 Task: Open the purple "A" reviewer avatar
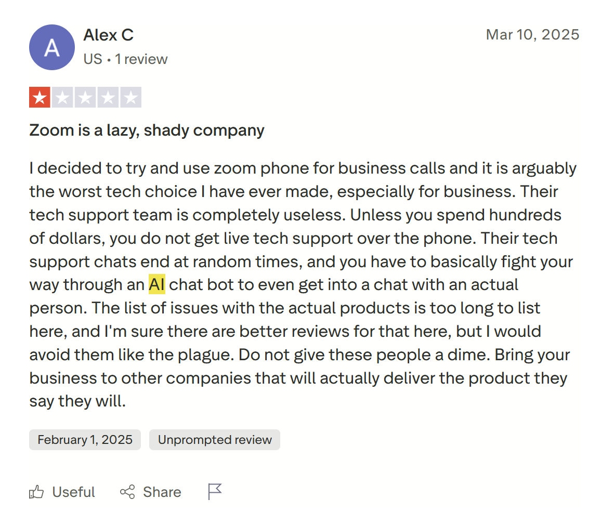(x=52, y=47)
